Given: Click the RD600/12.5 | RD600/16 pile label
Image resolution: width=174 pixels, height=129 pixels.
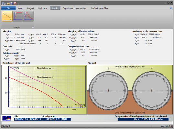Looking at the screenshot, I should coord(28,119).
